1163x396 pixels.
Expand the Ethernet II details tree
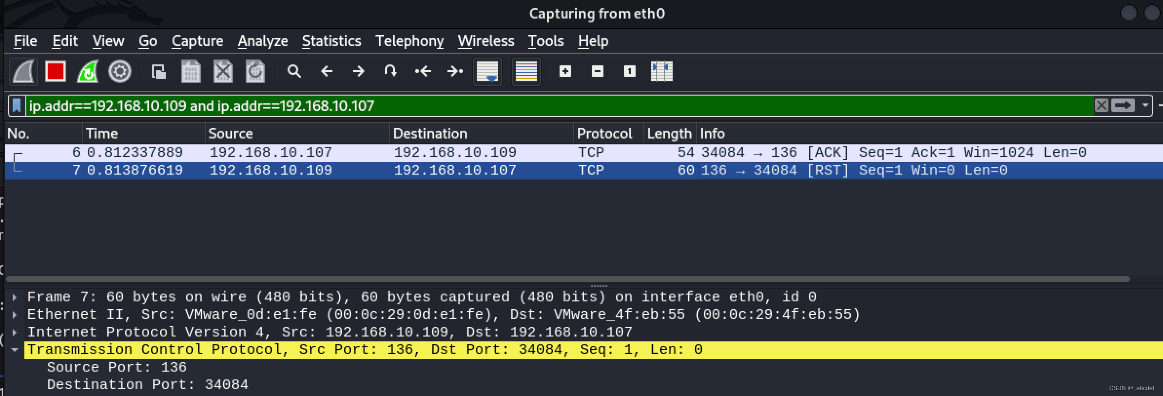(15, 315)
